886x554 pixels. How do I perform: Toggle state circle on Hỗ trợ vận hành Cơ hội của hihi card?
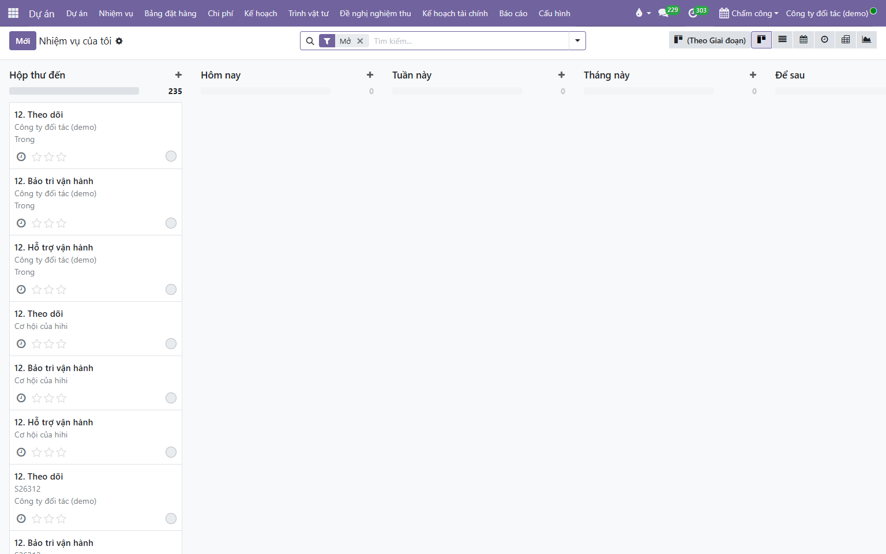pos(171,452)
